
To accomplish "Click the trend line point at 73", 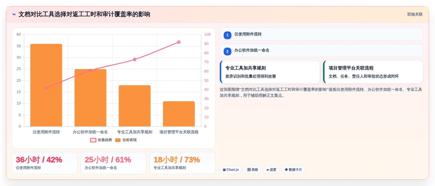I will point(134,59).
